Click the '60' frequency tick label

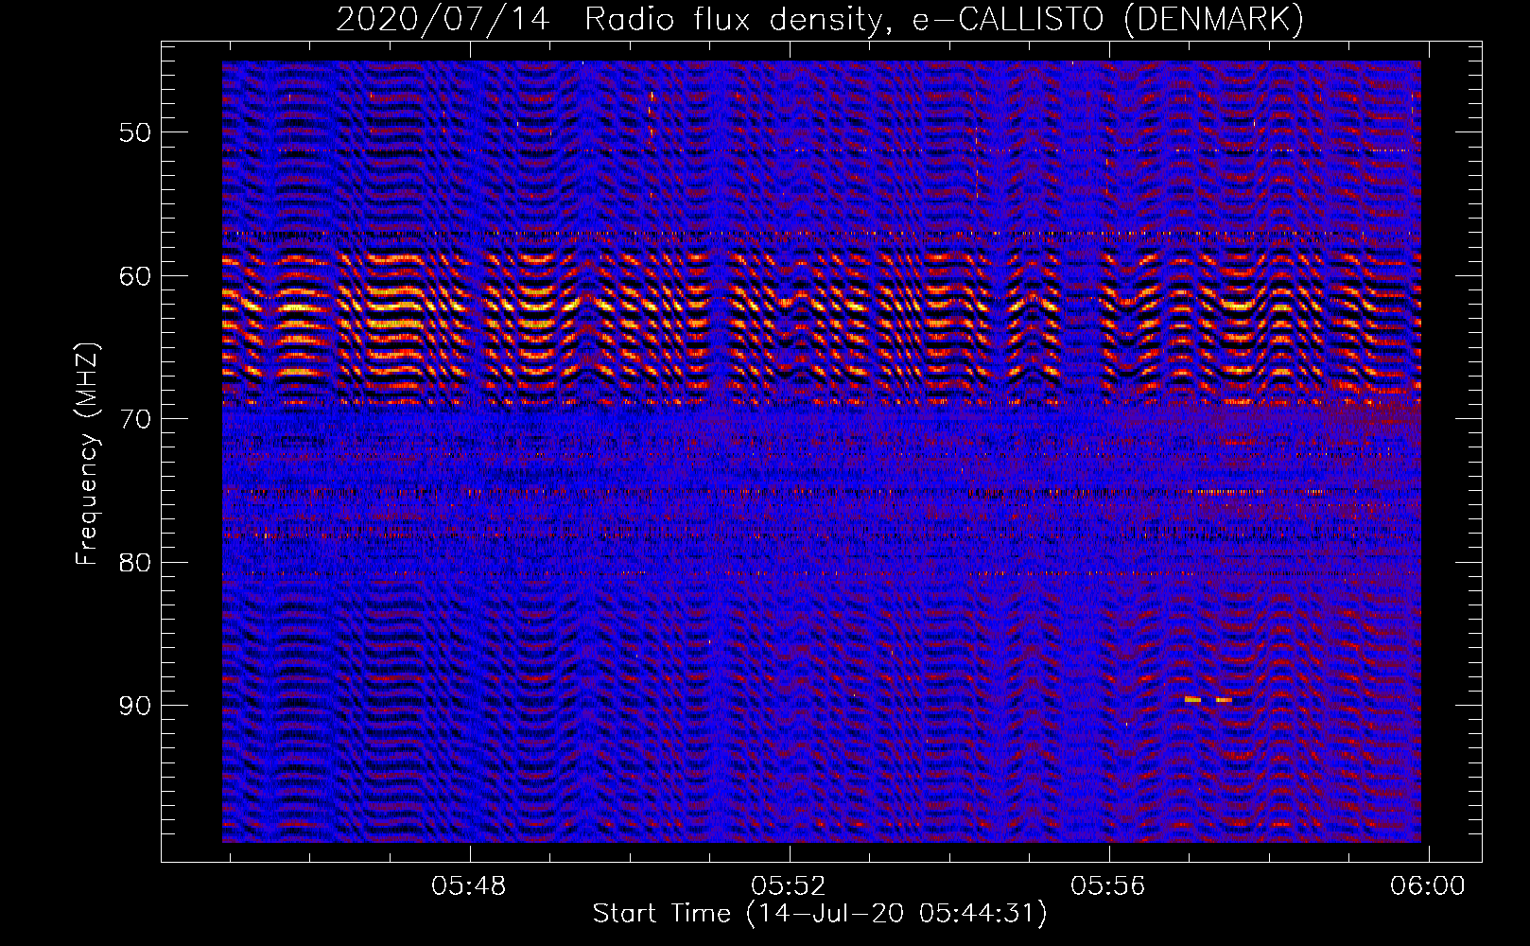click(135, 276)
